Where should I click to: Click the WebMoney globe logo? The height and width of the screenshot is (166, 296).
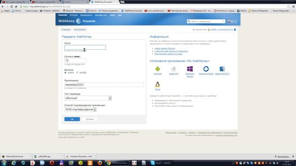79,21
